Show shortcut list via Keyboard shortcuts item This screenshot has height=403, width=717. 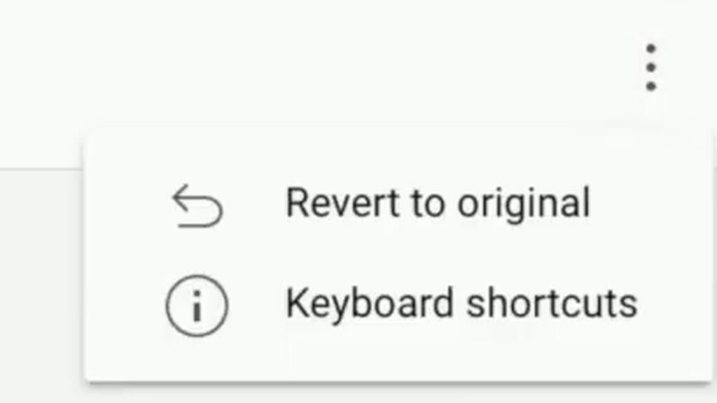pos(397,304)
